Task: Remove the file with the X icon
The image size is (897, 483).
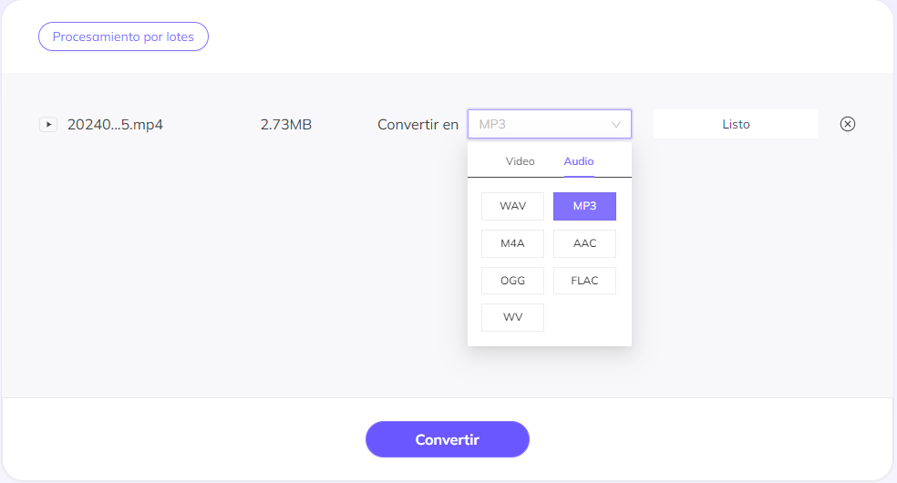Action: pos(847,125)
